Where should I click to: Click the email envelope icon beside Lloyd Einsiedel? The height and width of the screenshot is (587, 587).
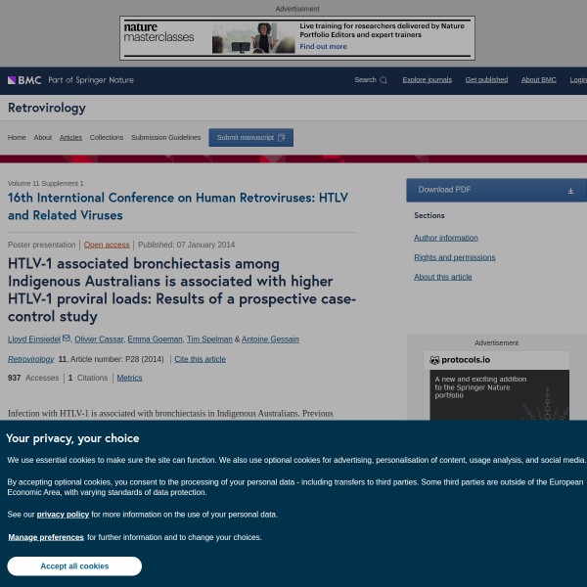[67, 339]
